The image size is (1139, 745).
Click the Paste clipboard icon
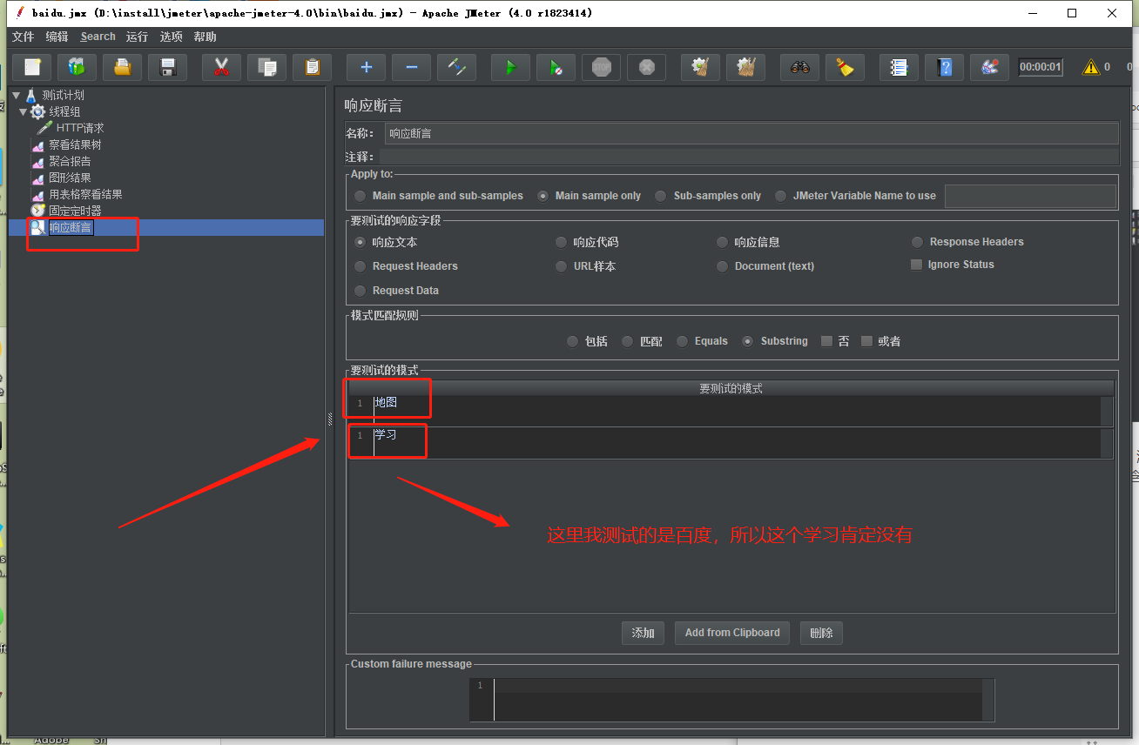coord(313,67)
